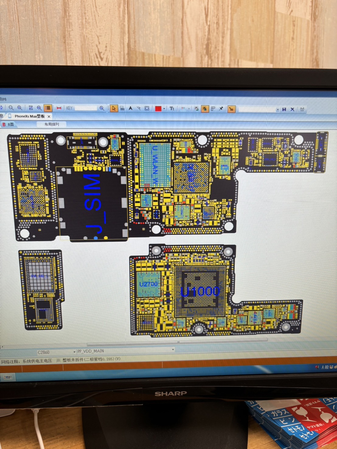Toggle the orange list view button
This screenshot has width=337, height=449.
[48, 108]
